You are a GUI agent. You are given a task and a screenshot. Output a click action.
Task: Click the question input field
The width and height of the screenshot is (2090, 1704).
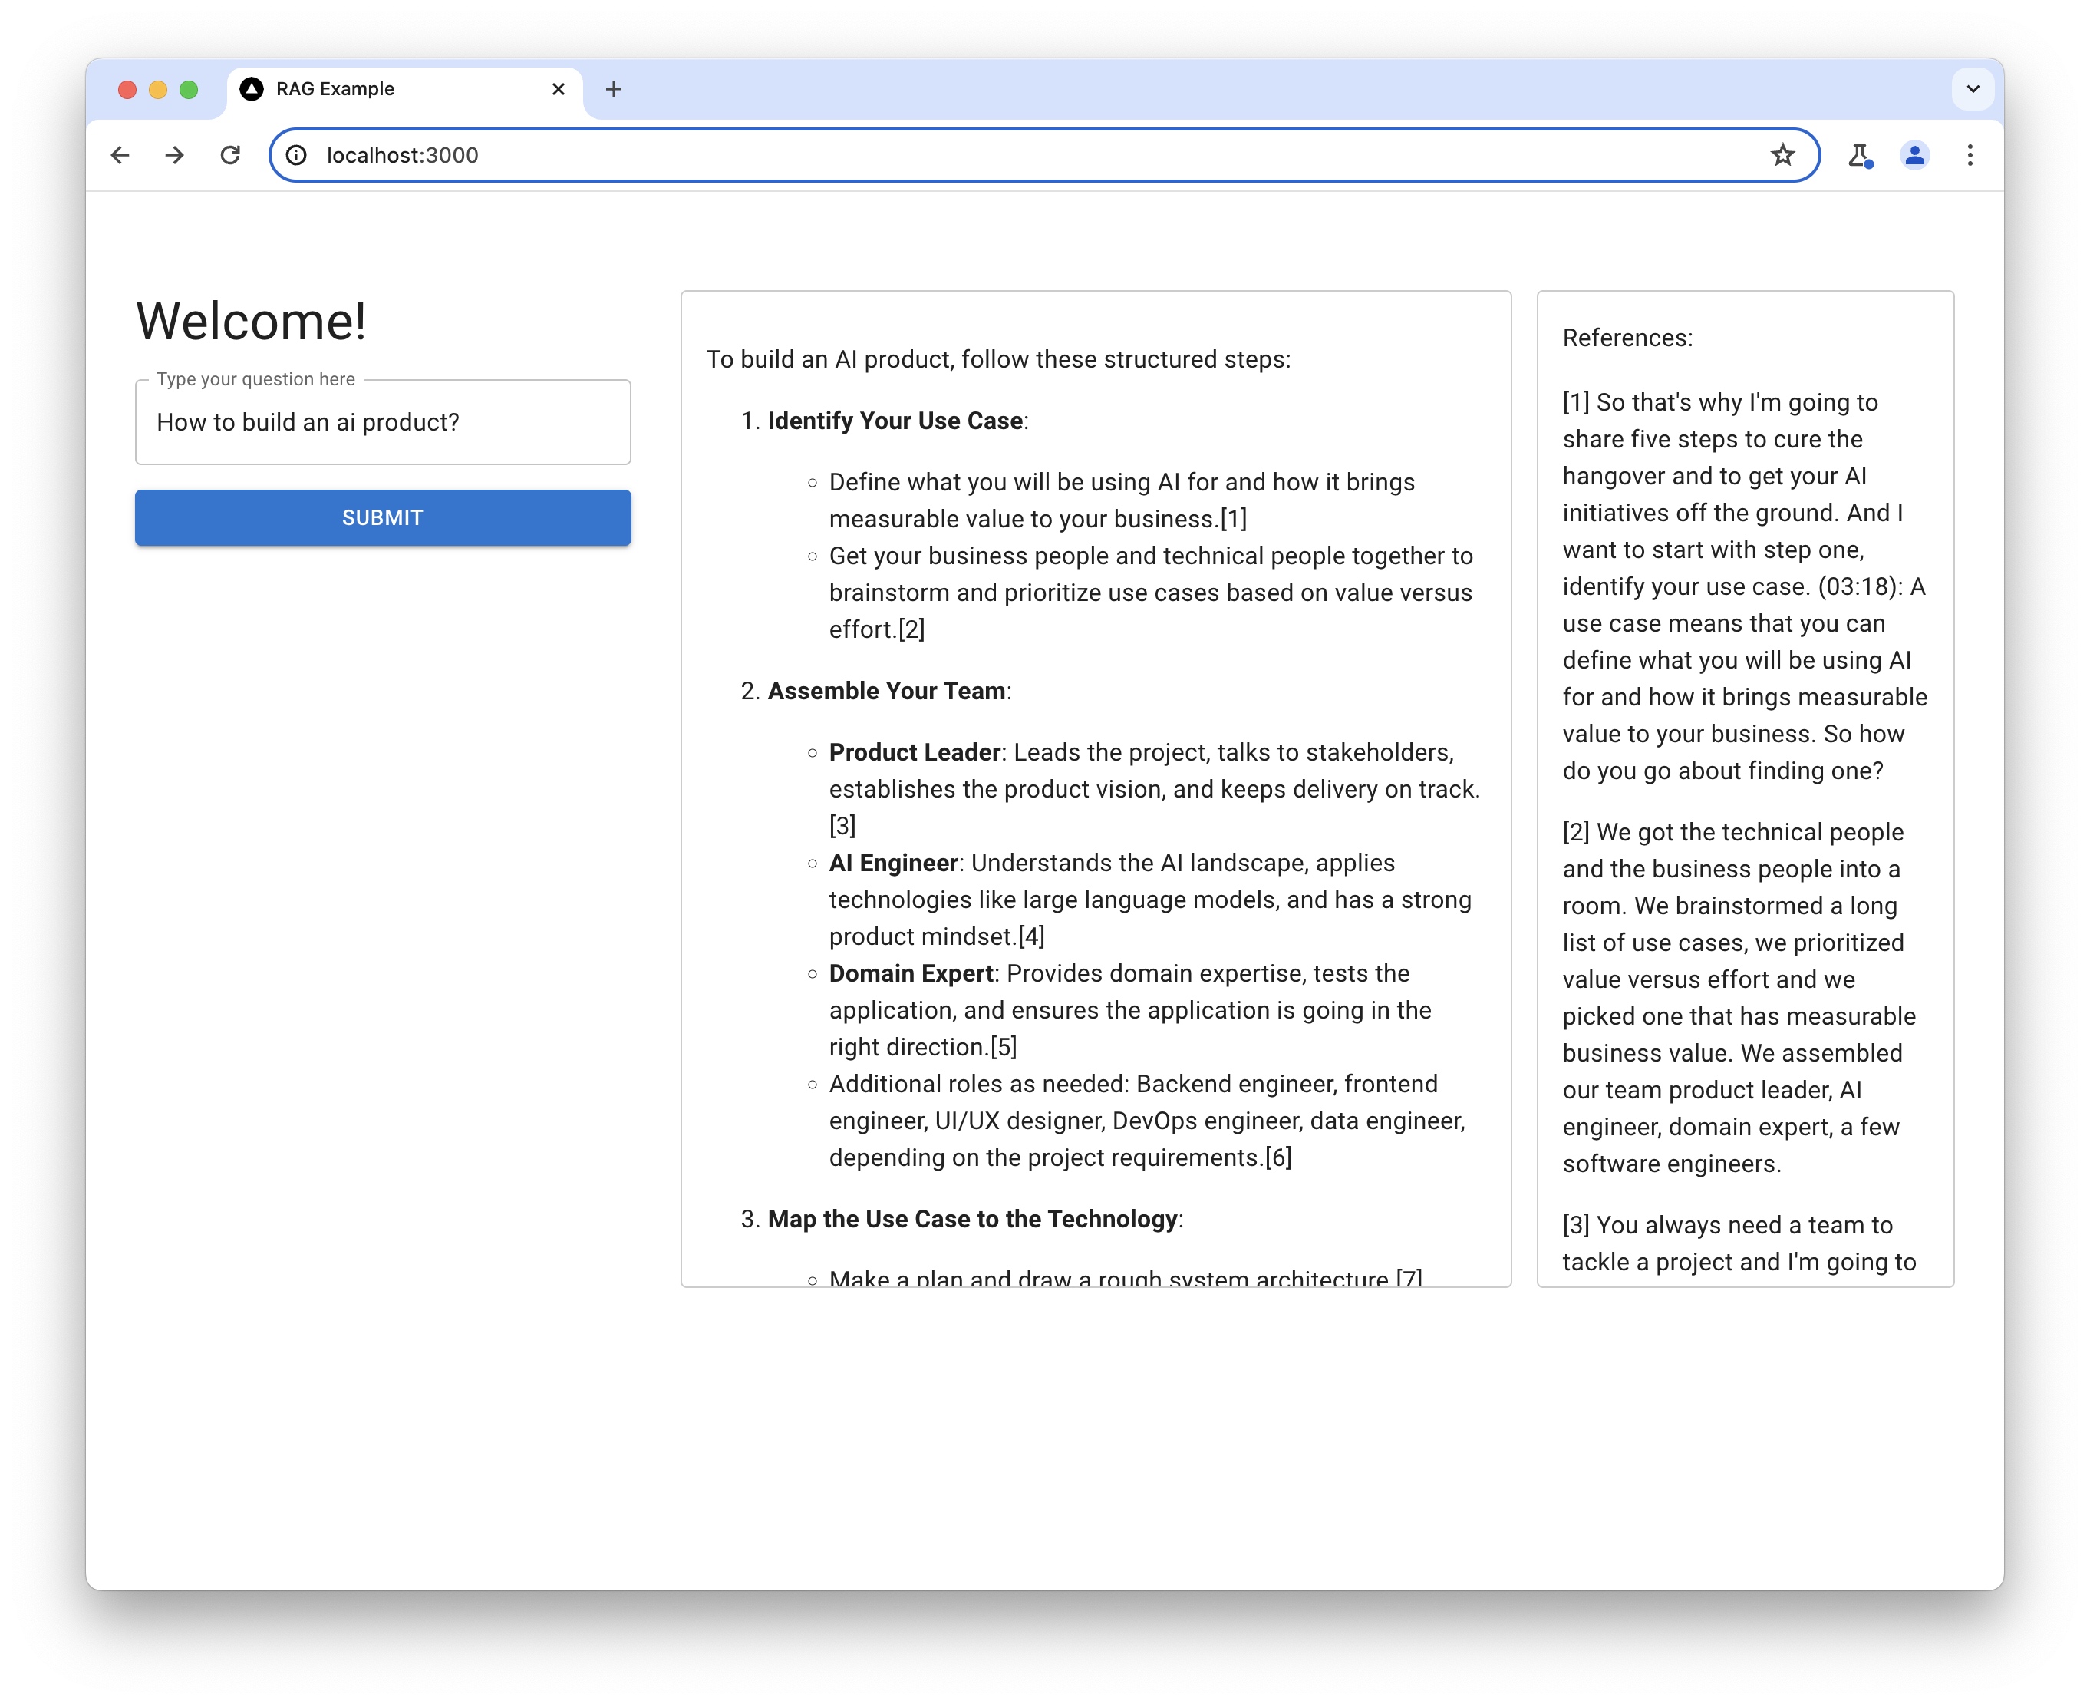[381, 422]
